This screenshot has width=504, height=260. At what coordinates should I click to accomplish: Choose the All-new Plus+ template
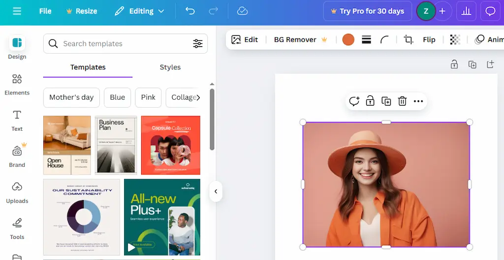(x=162, y=217)
